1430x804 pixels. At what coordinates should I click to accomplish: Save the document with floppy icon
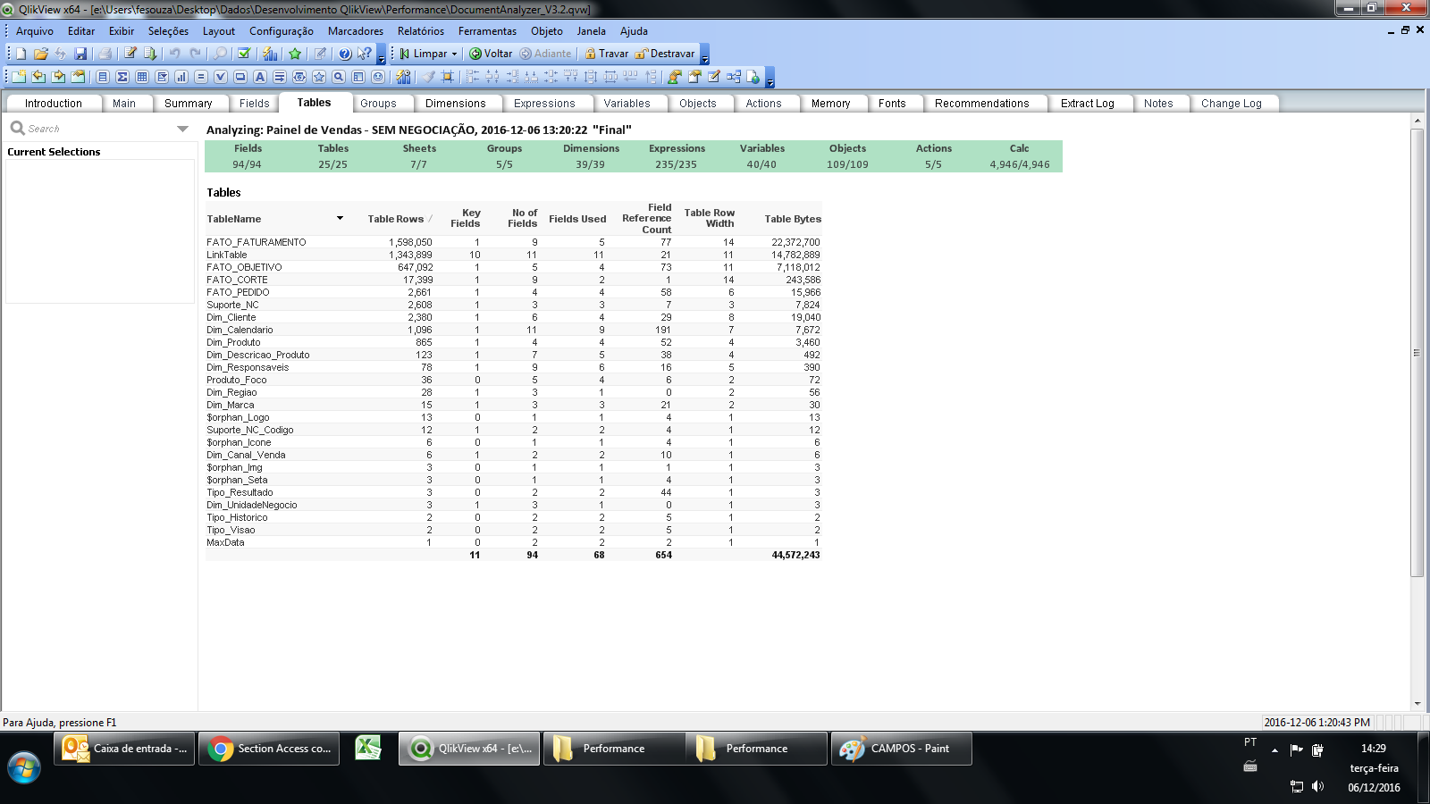80,54
